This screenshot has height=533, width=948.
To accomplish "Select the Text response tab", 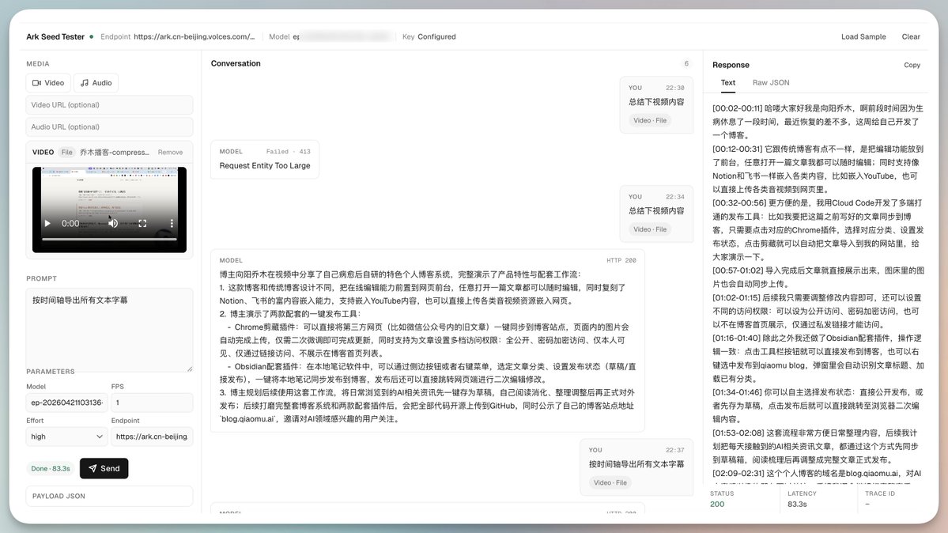I will tap(727, 82).
